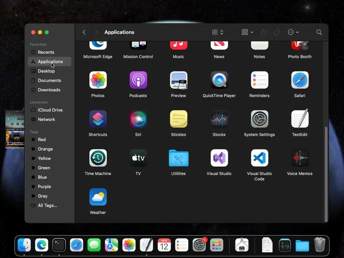Open the Time Machine icon
Image resolution: width=344 pixels, height=258 pixels.
tap(98, 158)
